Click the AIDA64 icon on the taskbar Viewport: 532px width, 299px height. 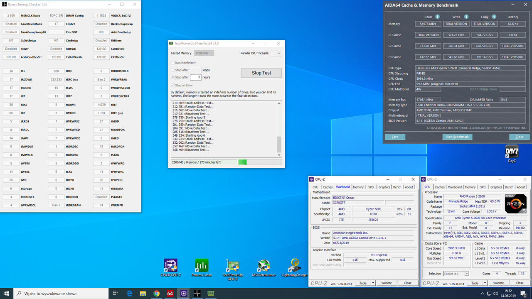(170, 293)
